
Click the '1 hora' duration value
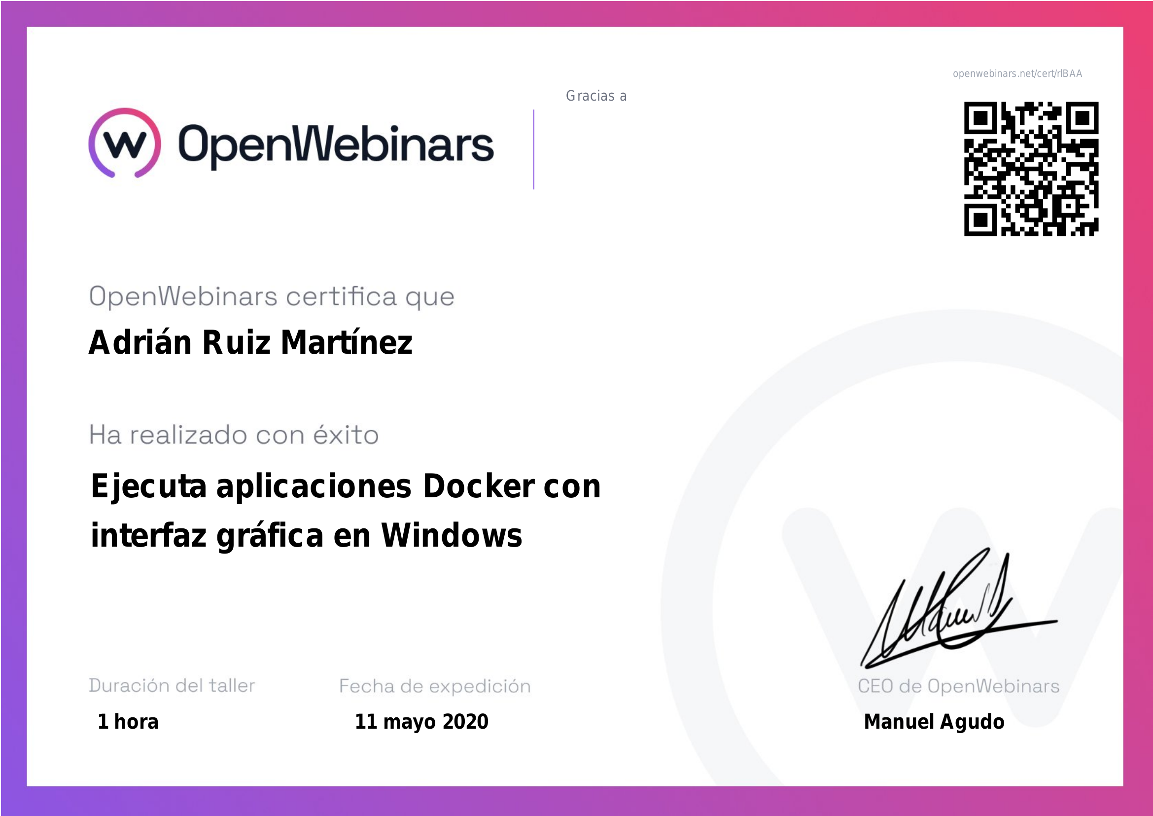pos(128,722)
